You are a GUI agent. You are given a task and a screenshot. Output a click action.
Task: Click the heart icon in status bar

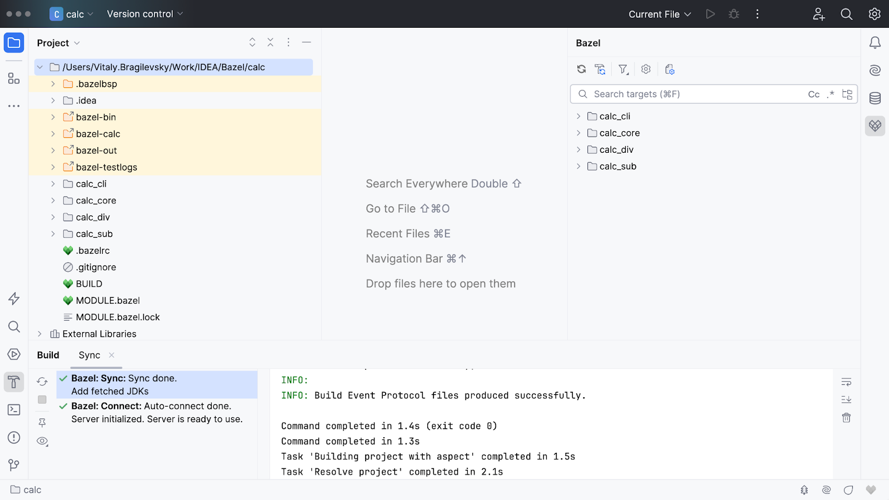(871, 489)
